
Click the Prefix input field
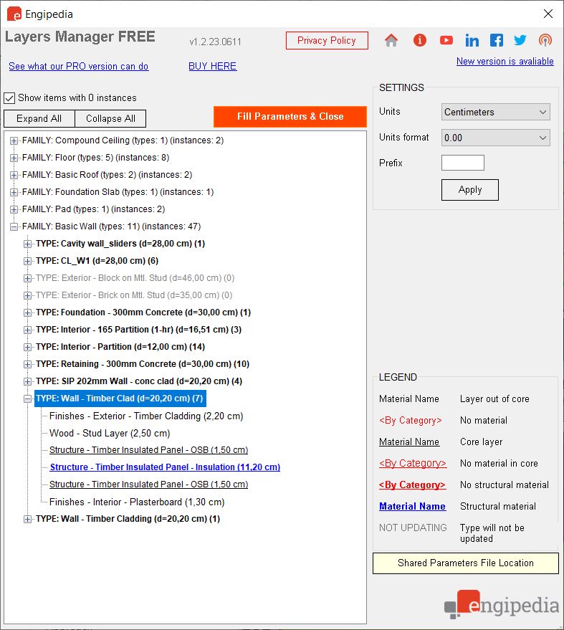click(x=463, y=163)
